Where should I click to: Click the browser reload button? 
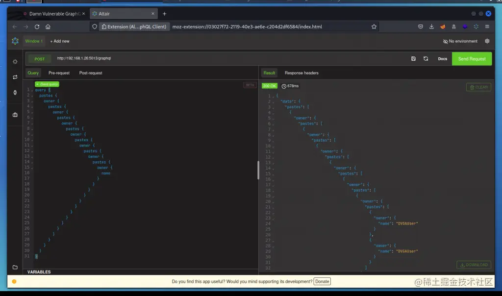pyautogui.click(x=37, y=26)
